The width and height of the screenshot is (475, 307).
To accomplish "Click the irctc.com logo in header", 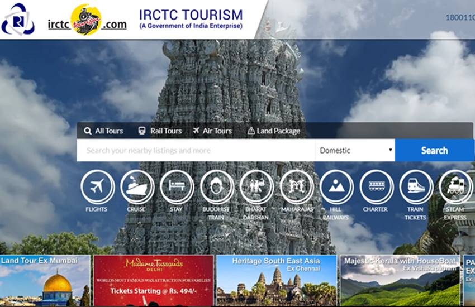I will point(87,21).
